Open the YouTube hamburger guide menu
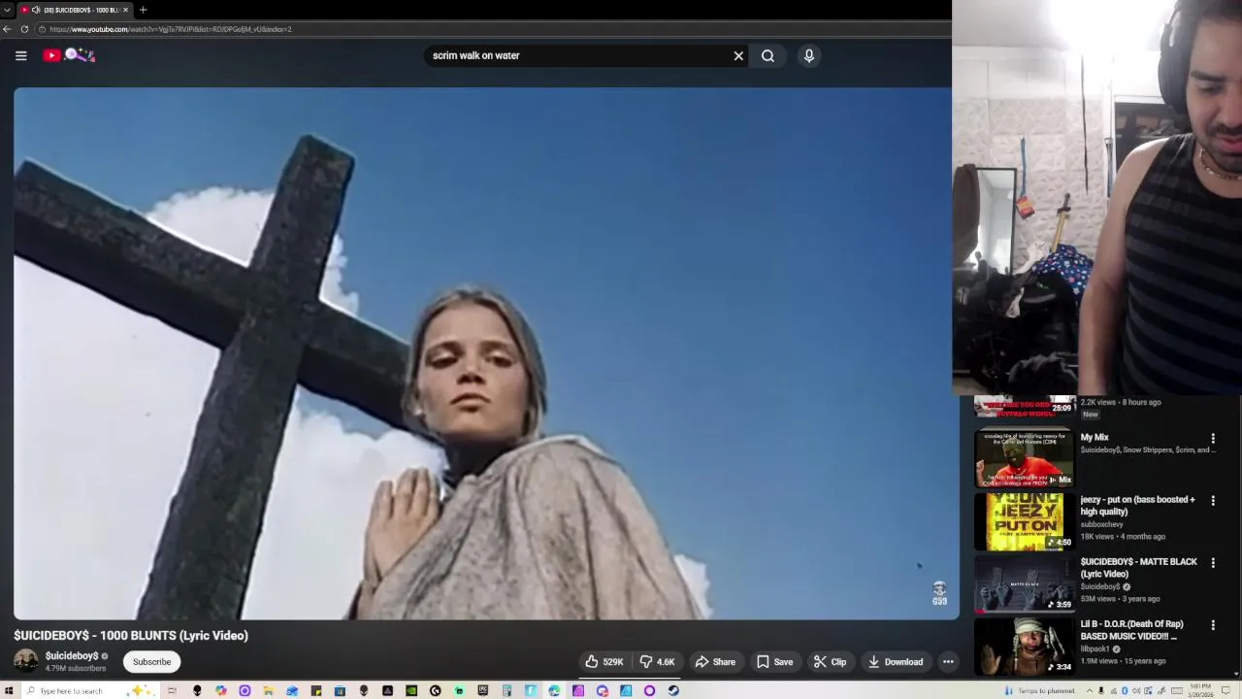 20,55
